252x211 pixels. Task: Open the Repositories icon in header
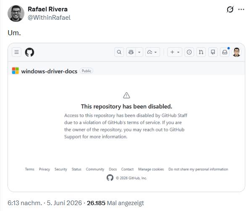(213, 52)
